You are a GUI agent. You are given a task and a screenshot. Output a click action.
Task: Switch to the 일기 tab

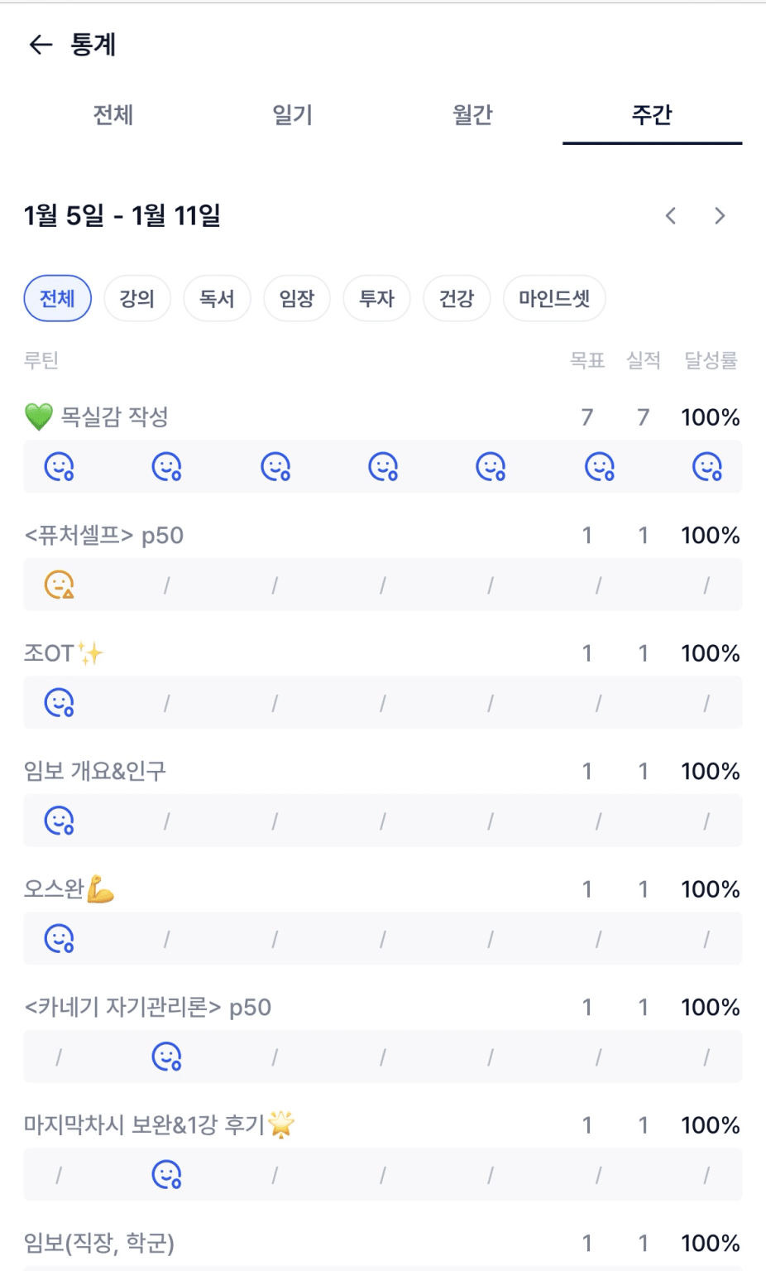[293, 115]
